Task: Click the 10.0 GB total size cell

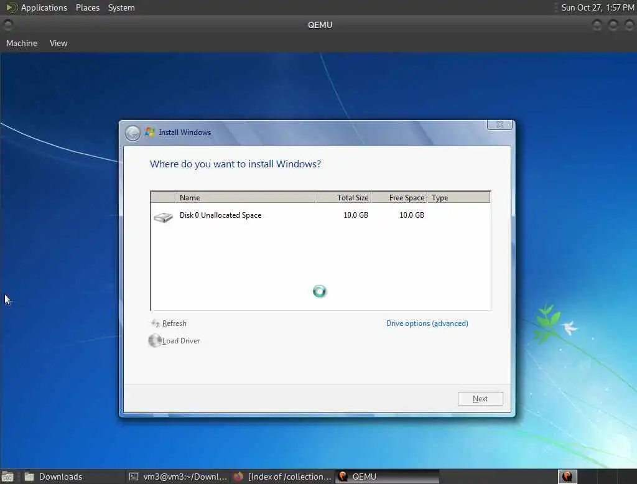Action: pos(355,215)
